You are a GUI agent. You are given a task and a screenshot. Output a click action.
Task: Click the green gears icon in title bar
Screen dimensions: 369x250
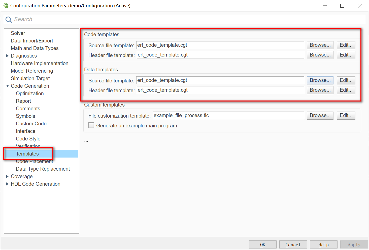[6, 5]
